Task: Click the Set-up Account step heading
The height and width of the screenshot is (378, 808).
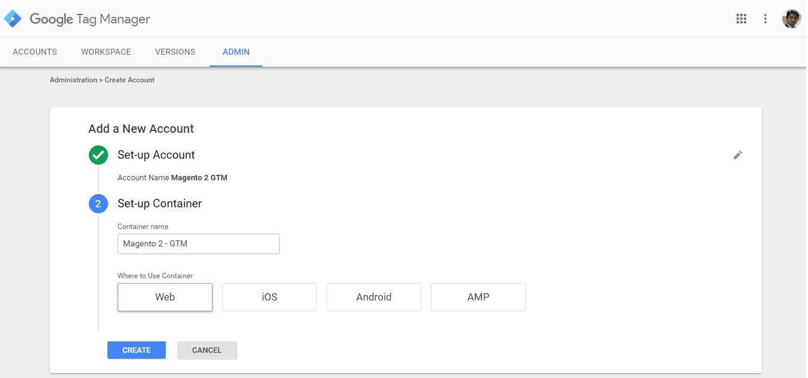Action: 156,155
